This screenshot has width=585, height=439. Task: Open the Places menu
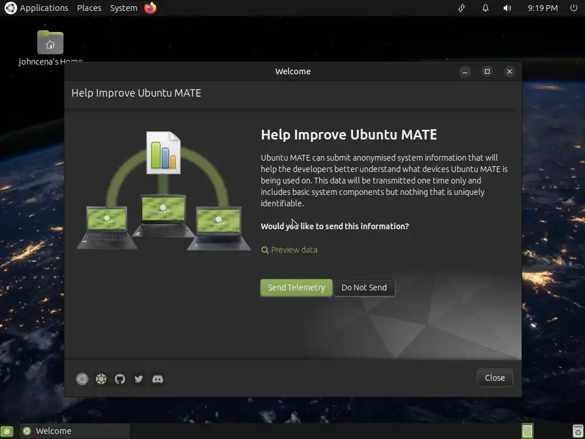click(x=89, y=8)
